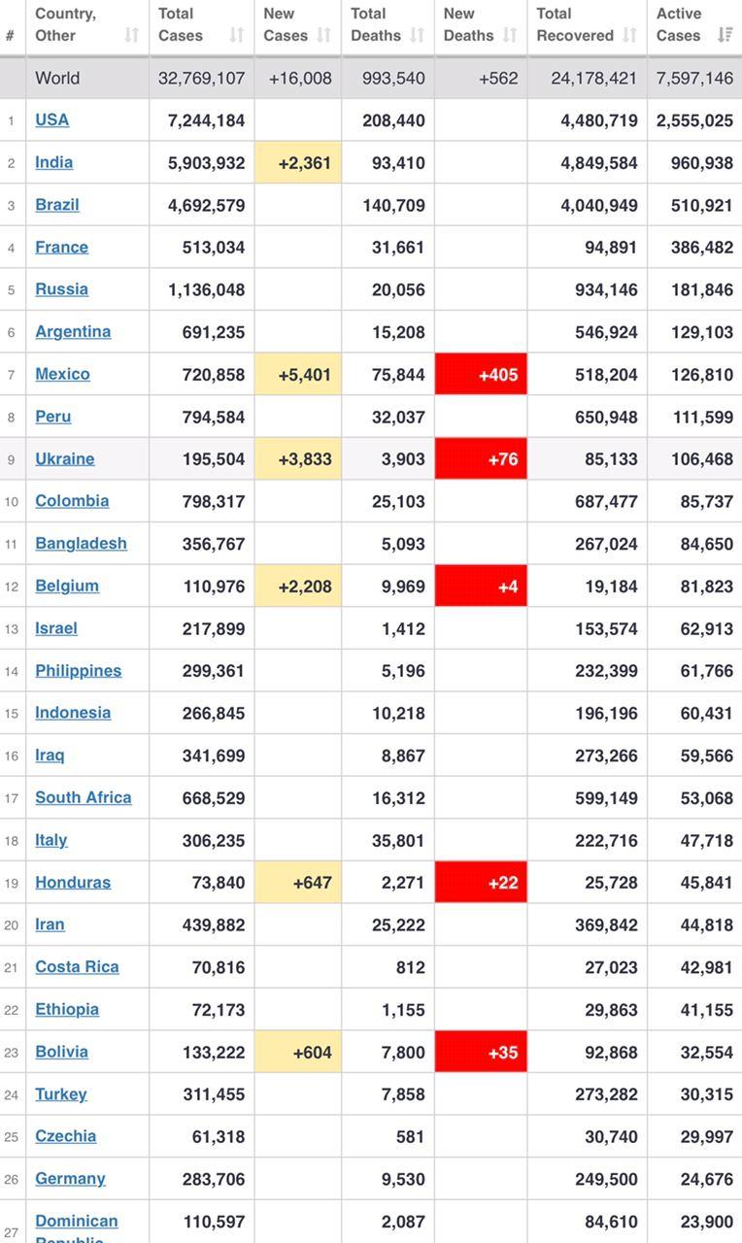Follow the Brazil link

(57, 205)
